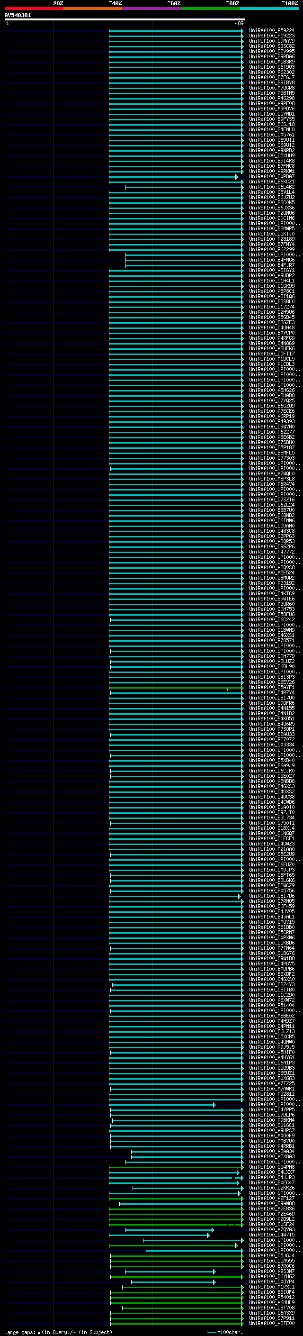This screenshot has height=1336, width=303.
Task: Click the UniRef100_C1ECE1 label
Action: coord(271,839)
